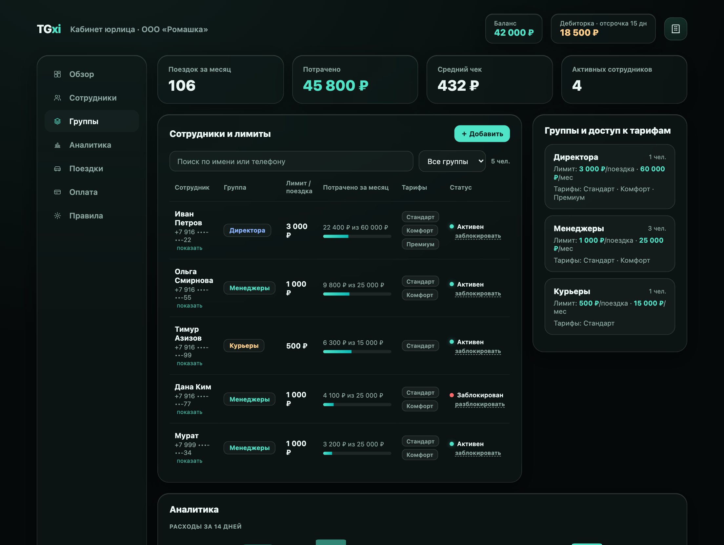Block Тимур Азизов via заблокировать link
This screenshot has height=545, width=724.
[478, 351]
